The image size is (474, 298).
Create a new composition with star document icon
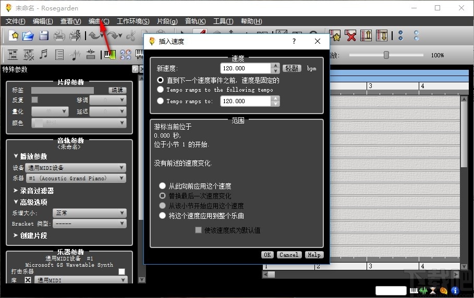tap(14, 35)
